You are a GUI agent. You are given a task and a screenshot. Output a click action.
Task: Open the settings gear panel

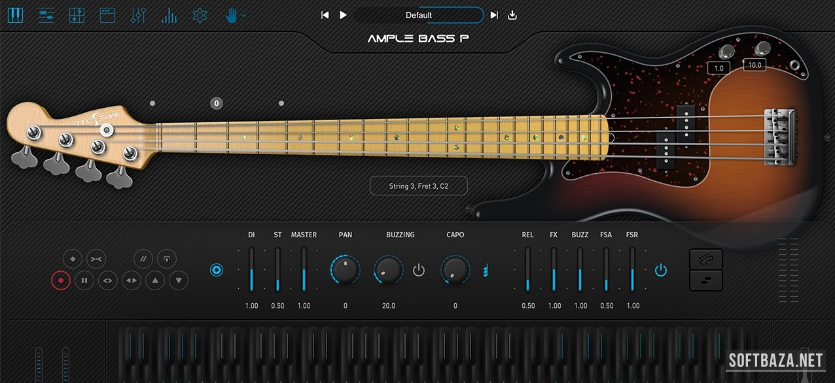200,15
